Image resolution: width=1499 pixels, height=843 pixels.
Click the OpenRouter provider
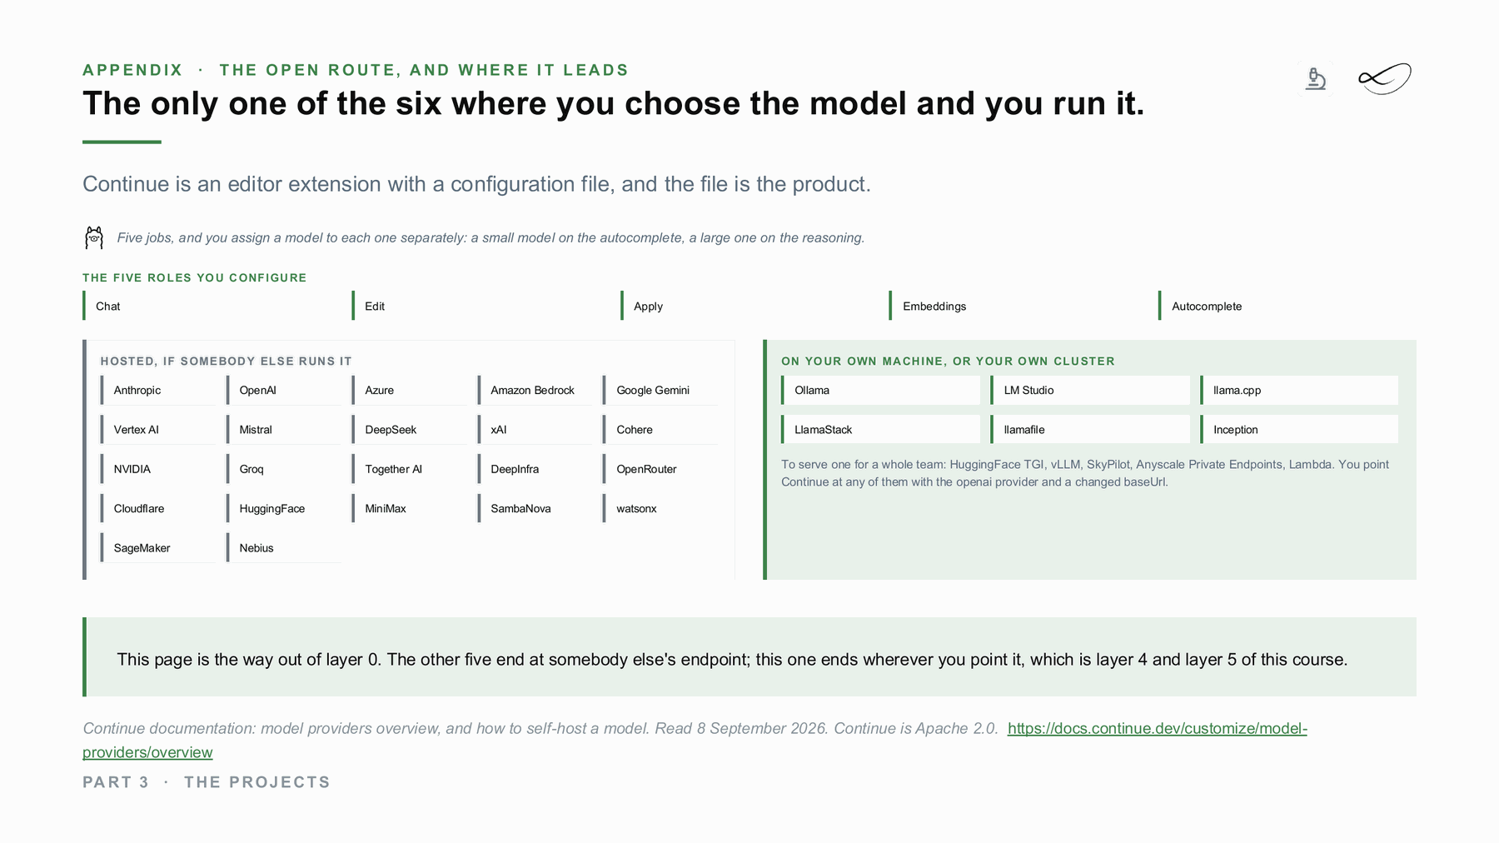661,469
